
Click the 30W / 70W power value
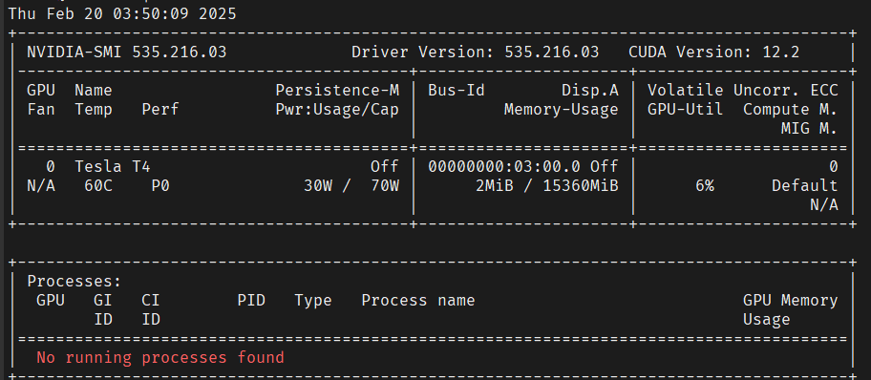351,185
